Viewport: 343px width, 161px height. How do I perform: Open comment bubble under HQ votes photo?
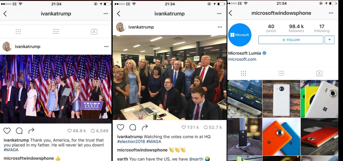[133, 127]
